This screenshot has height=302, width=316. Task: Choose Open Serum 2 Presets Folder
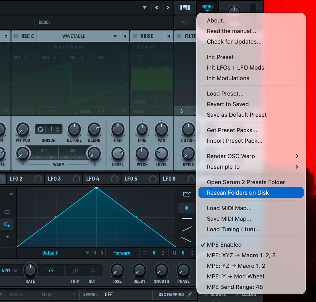point(251,182)
